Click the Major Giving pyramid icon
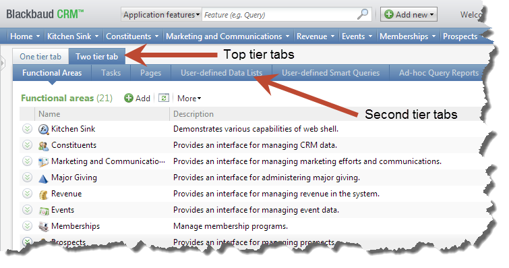This screenshot has width=509, height=268. (x=43, y=178)
